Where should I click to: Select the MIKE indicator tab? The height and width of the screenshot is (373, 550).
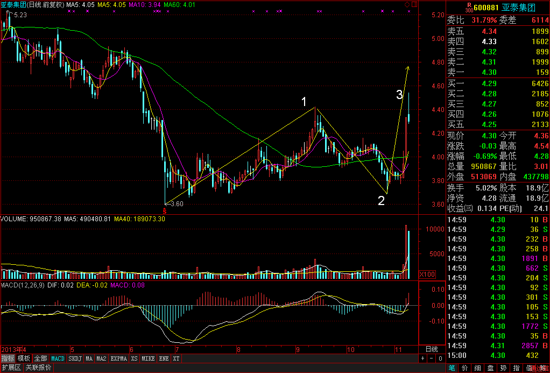148,358
